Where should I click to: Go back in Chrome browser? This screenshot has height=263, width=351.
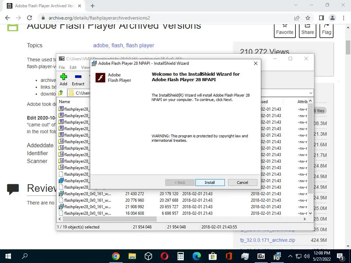8,18
